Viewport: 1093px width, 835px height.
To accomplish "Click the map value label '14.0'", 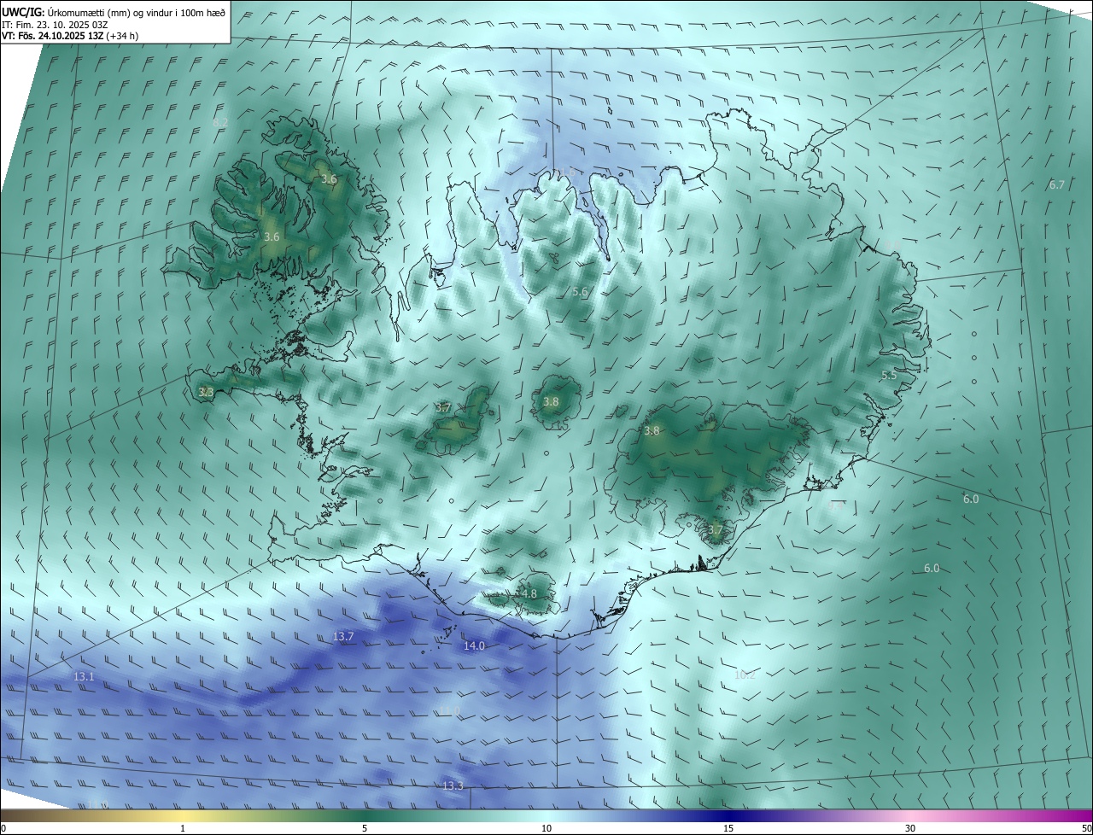I will tap(474, 646).
